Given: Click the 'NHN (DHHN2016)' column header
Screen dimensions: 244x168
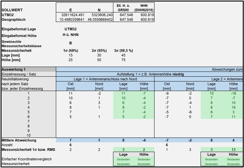Looking at the screenshot, I should pos(144,8).
